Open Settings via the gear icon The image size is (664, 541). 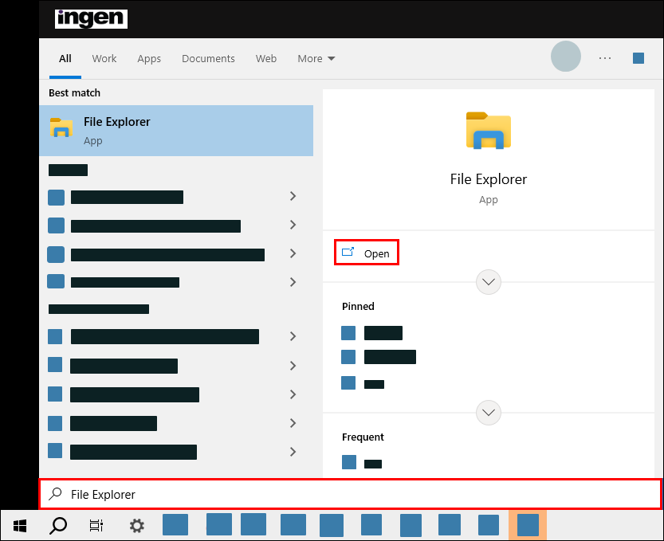pyautogui.click(x=136, y=525)
